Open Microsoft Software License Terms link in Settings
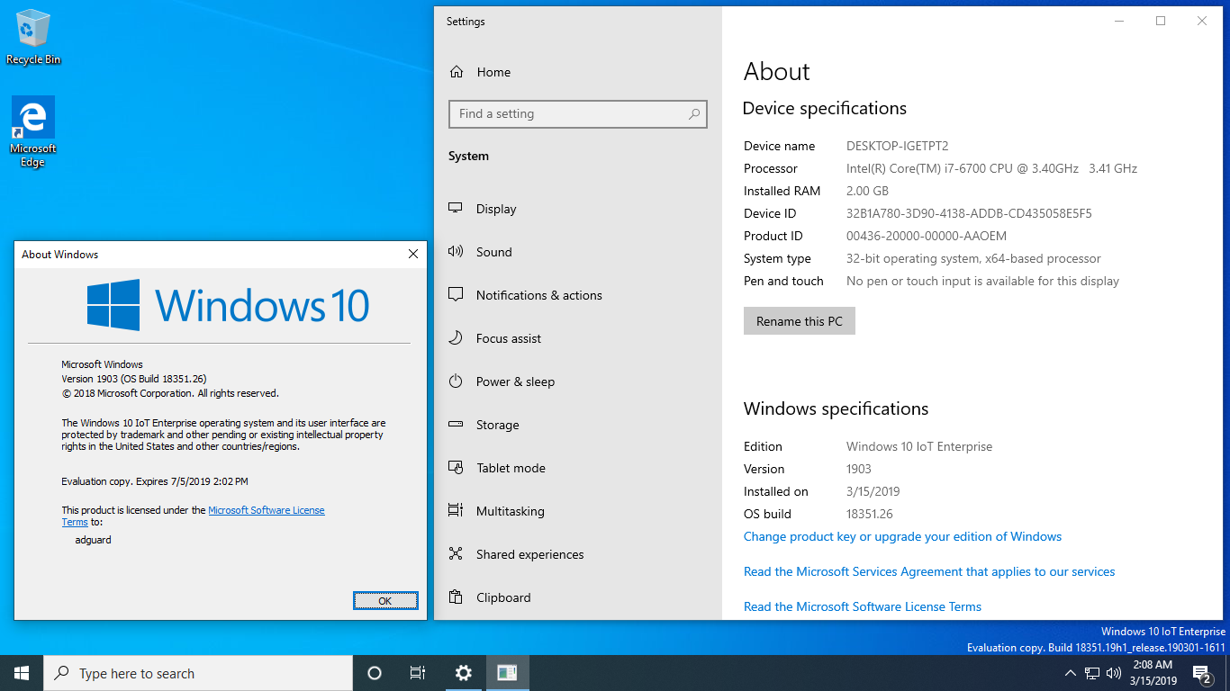The image size is (1230, 691). click(863, 606)
